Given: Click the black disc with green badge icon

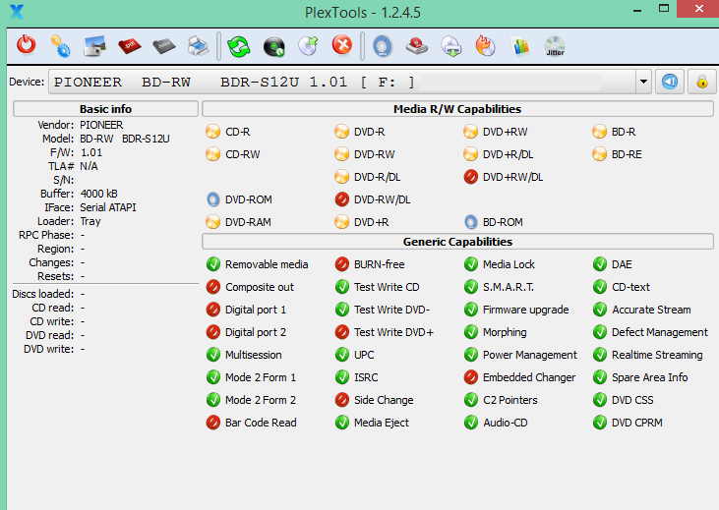Looking at the screenshot, I should click(273, 47).
